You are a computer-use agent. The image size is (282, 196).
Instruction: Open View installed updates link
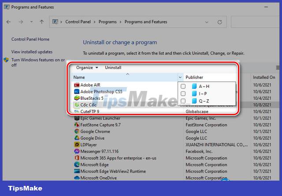click(x=32, y=52)
